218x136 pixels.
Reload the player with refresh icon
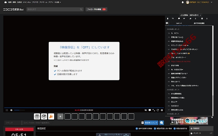[x=158, y=110]
